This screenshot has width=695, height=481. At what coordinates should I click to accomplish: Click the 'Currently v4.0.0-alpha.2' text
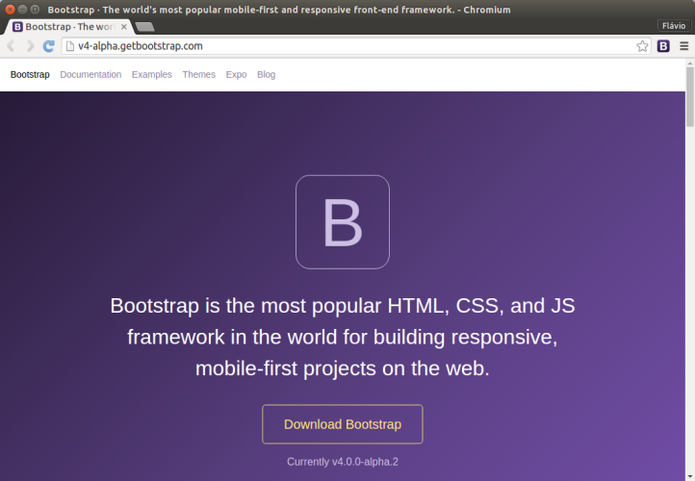[343, 462]
